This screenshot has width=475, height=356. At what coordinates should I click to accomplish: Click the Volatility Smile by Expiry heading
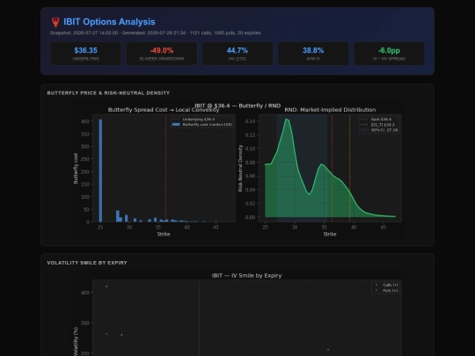(87, 263)
